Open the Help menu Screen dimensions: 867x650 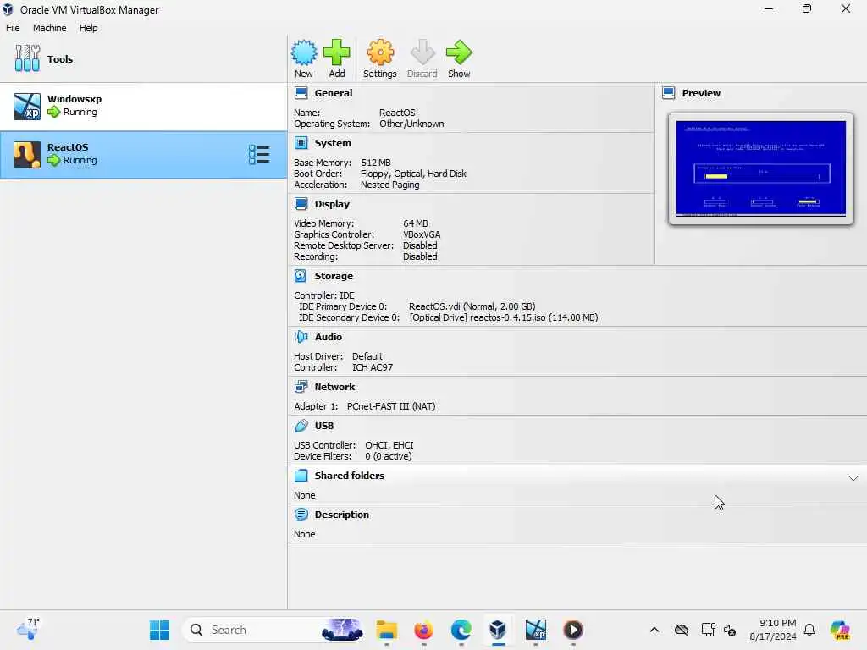click(x=88, y=28)
